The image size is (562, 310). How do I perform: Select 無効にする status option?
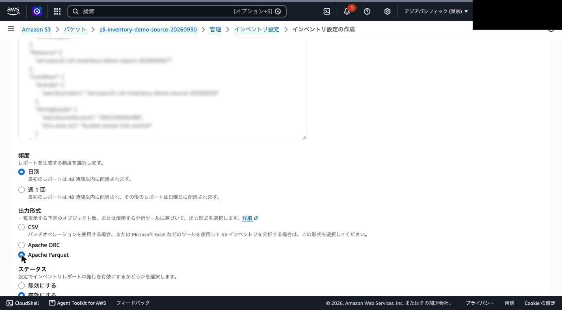22,286
